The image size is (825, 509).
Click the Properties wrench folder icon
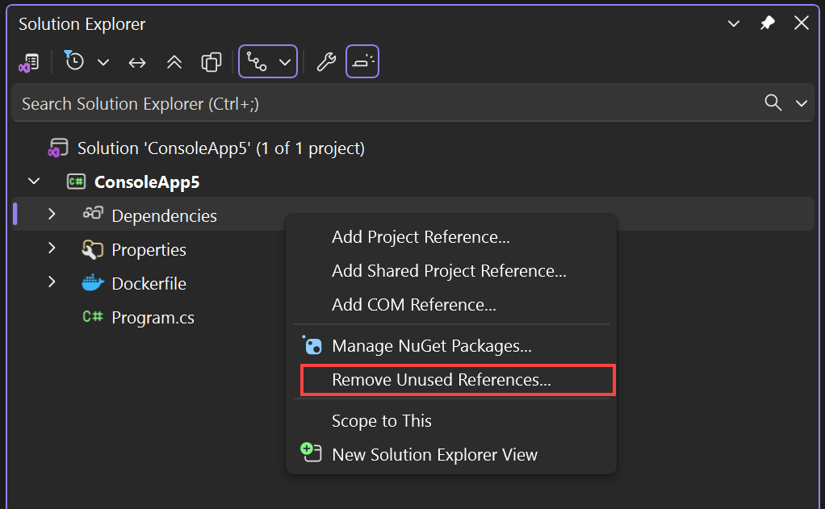(93, 249)
